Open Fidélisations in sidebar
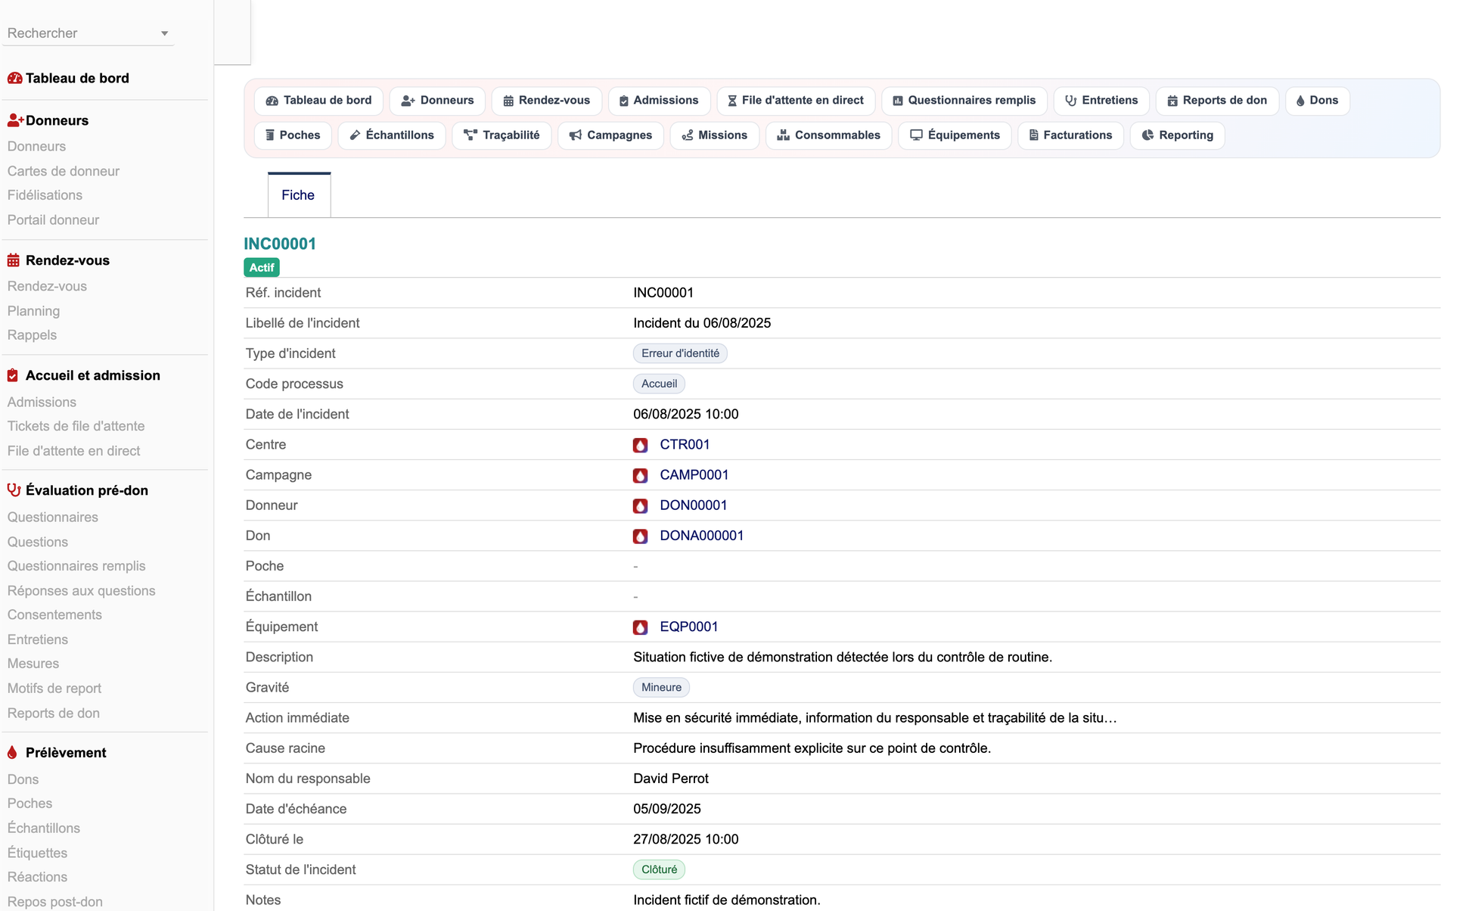Viewport: 1472px width, 911px height. pos(45,195)
